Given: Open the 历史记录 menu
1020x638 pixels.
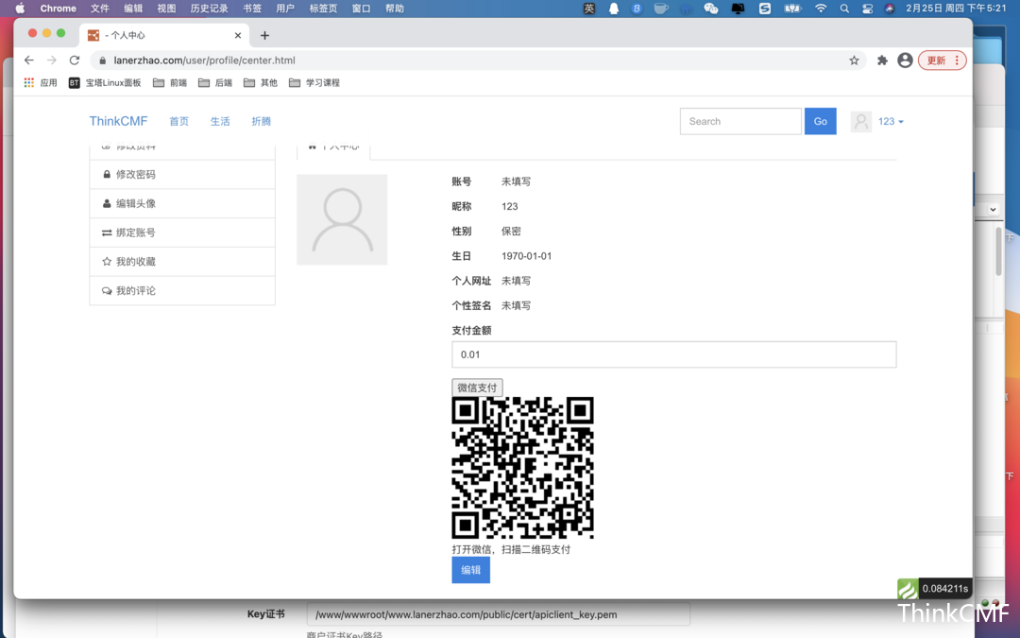Looking at the screenshot, I should [209, 9].
